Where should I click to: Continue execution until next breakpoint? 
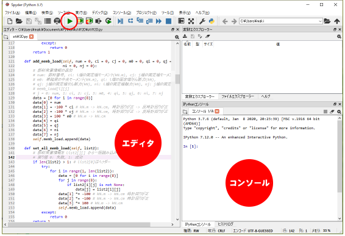click(158, 21)
